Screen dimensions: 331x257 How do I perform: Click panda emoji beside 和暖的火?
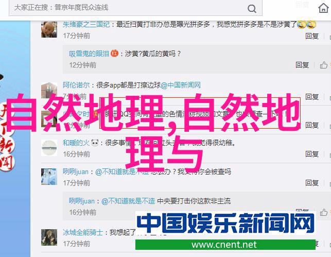pos(95,143)
